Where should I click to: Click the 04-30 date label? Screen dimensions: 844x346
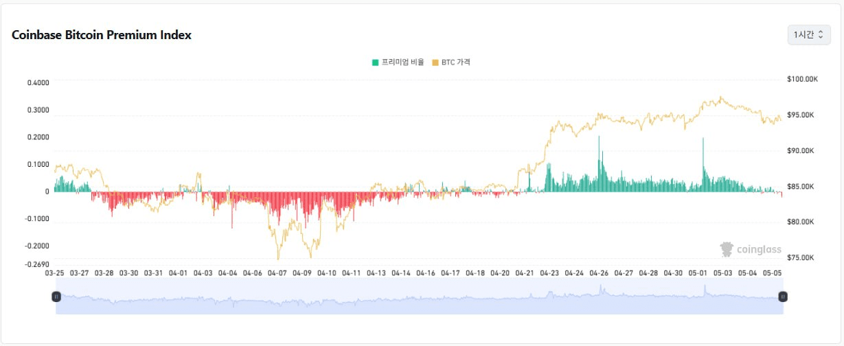(673, 273)
